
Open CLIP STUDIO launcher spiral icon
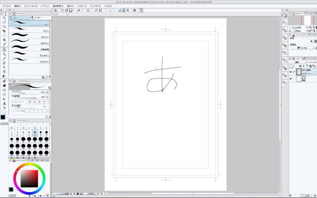tap(55, 10)
